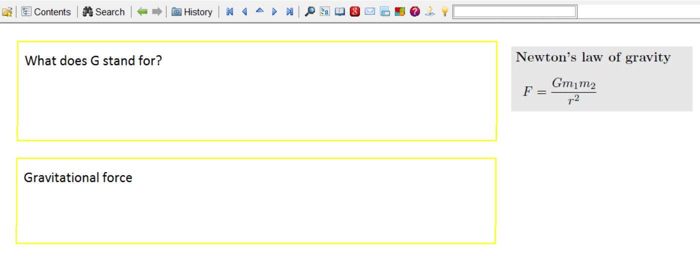Click the heading 'Newton's law of gravity'
The width and height of the screenshot is (700, 253).
click(x=593, y=57)
